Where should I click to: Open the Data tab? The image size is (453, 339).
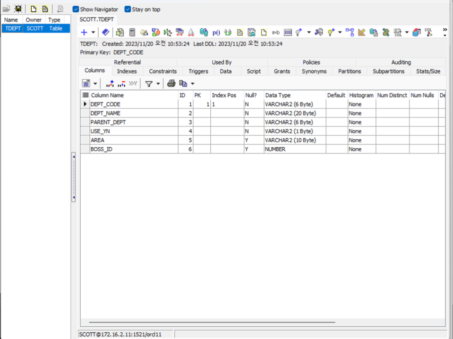point(226,71)
